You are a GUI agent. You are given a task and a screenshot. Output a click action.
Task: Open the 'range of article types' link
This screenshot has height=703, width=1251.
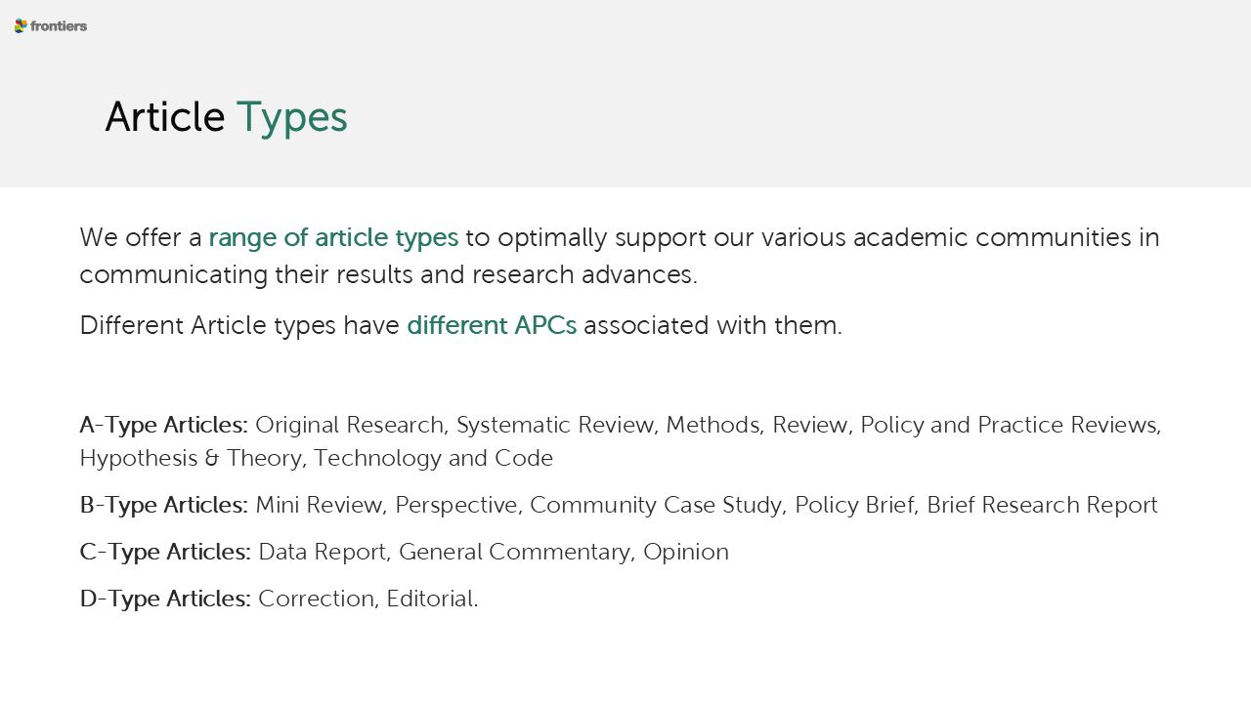[333, 237]
